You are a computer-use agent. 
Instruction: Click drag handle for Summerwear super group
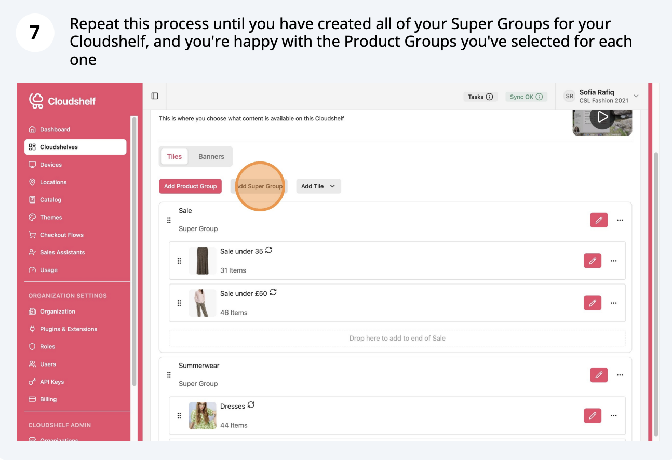click(x=169, y=375)
